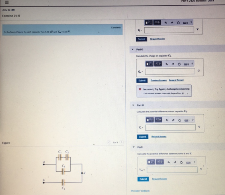Screen dimensions: 225x195
Task: Open the math templates button in Part I toolbar
Action: pyautogui.click(x=151, y=162)
